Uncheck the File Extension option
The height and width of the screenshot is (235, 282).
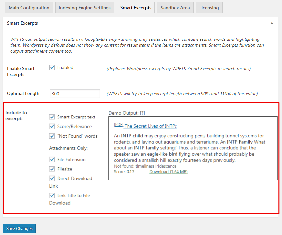tap(52, 159)
